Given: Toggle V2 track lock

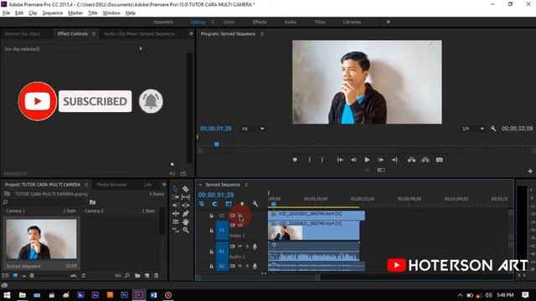Looking at the screenshot, I should pyautogui.click(x=212, y=216).
